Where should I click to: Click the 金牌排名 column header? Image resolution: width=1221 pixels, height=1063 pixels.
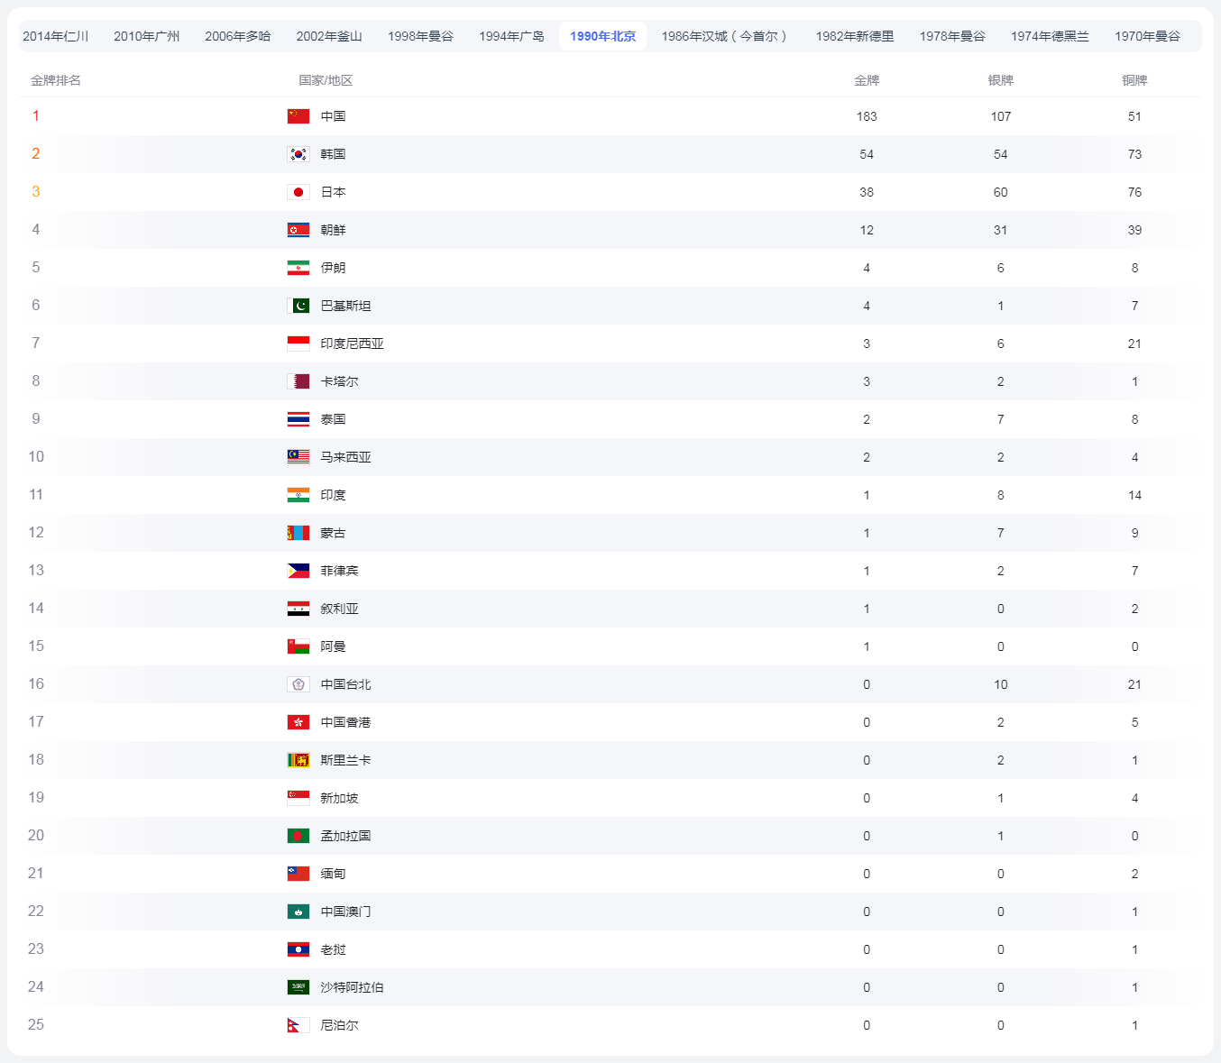[x=56, y=80]
